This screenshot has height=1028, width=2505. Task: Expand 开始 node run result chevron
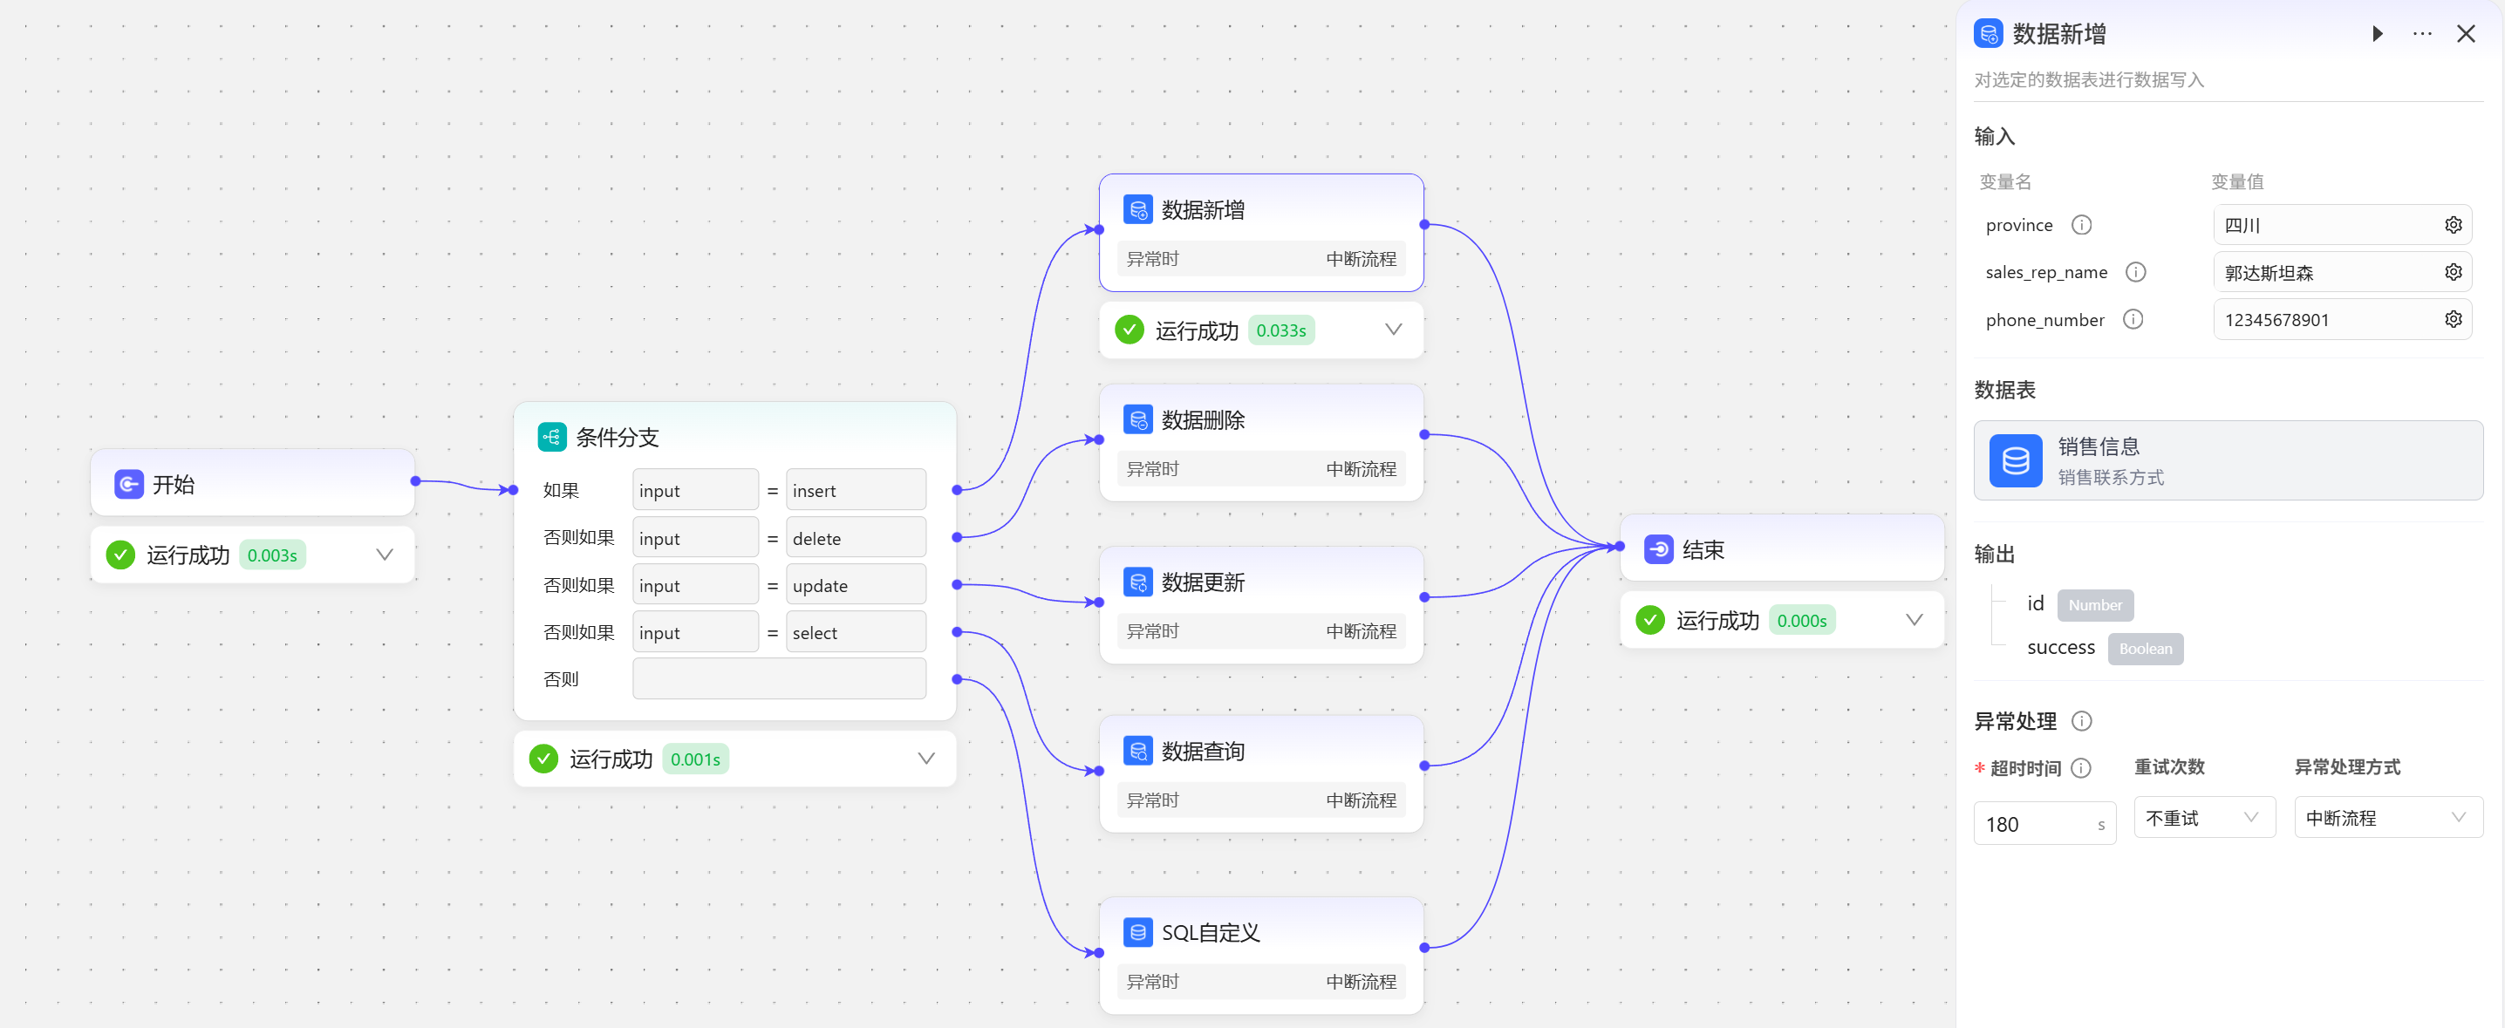point(384,555)
